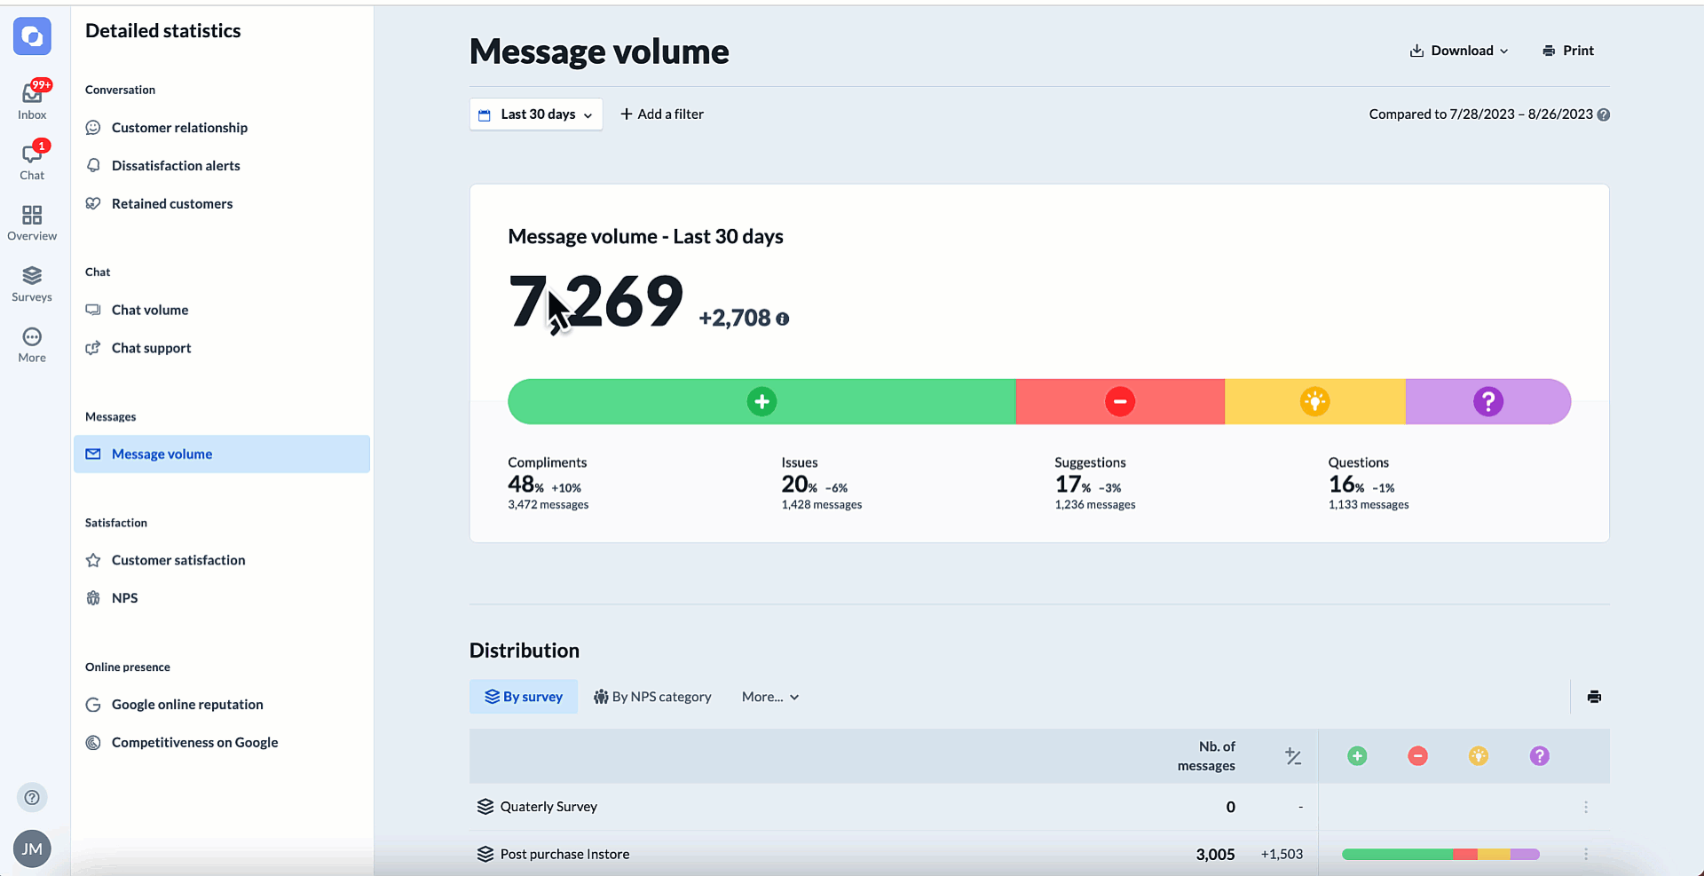Click the lightbulb suggestions icon in volume bar
The image size is (1704, 876).
1314,401
